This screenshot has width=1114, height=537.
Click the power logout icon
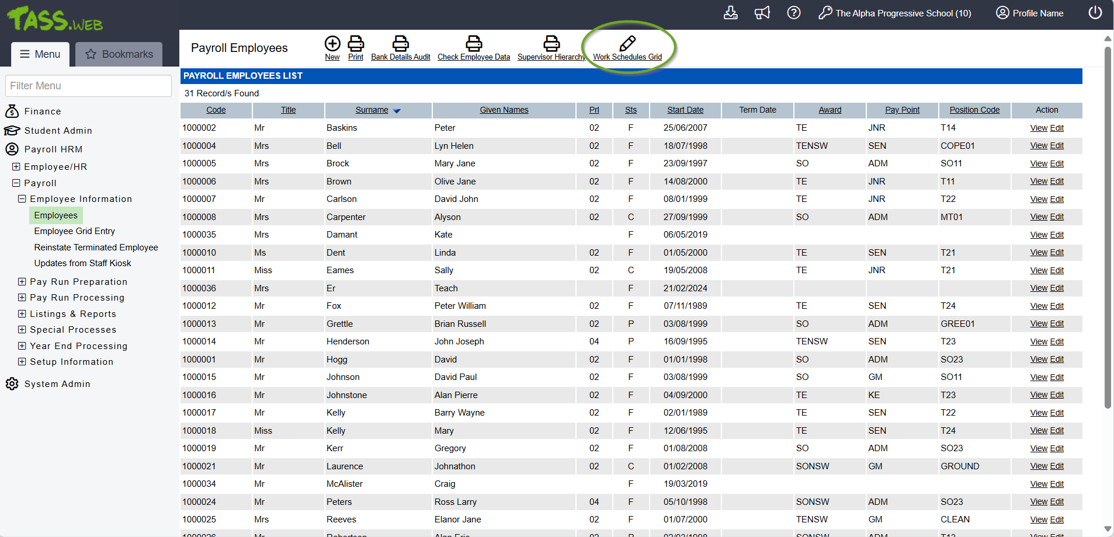point(1095,13)
